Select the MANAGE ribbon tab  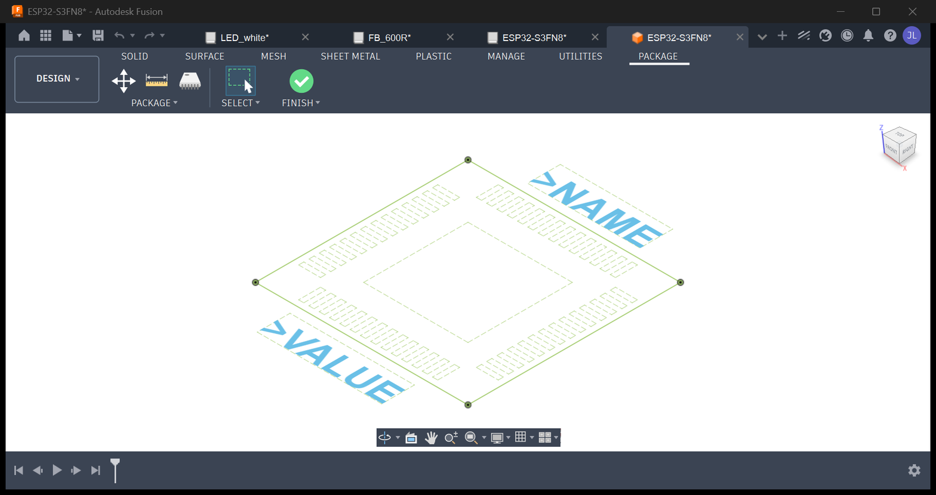click(x=506, y=56)
